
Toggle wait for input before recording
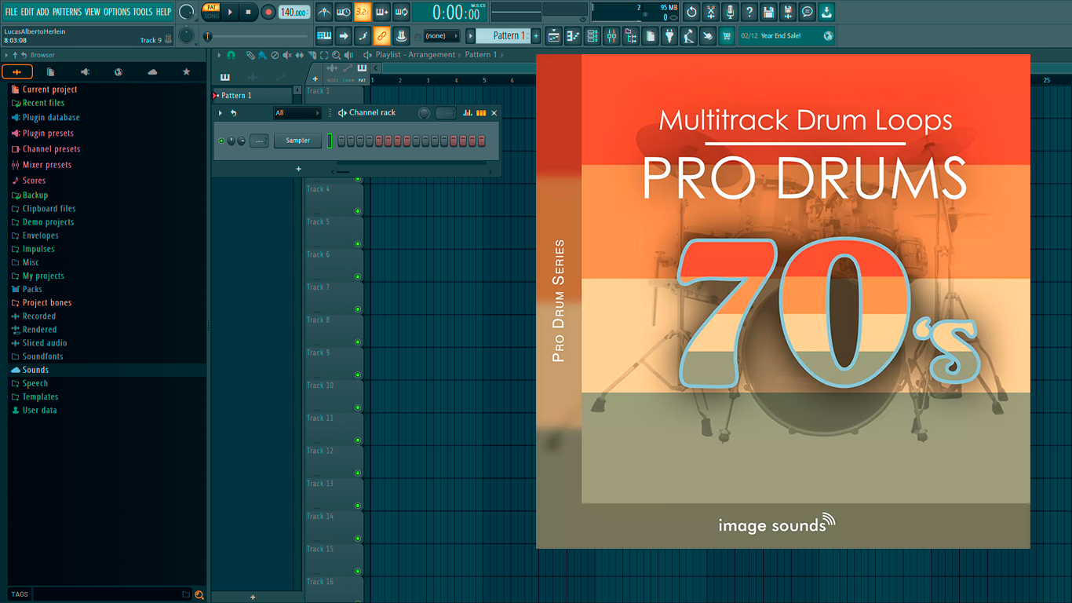(x=343, y=12)
